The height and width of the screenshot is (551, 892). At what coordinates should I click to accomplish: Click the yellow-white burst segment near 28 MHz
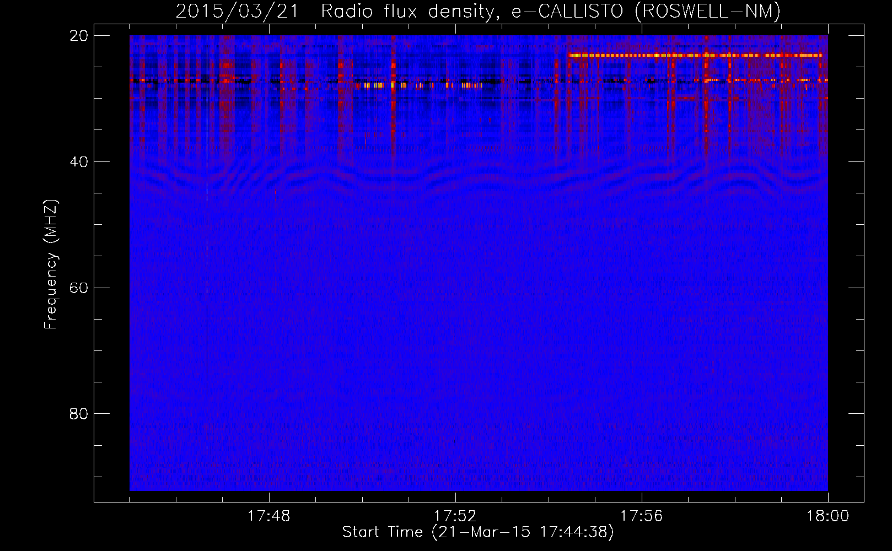(419, 85)
